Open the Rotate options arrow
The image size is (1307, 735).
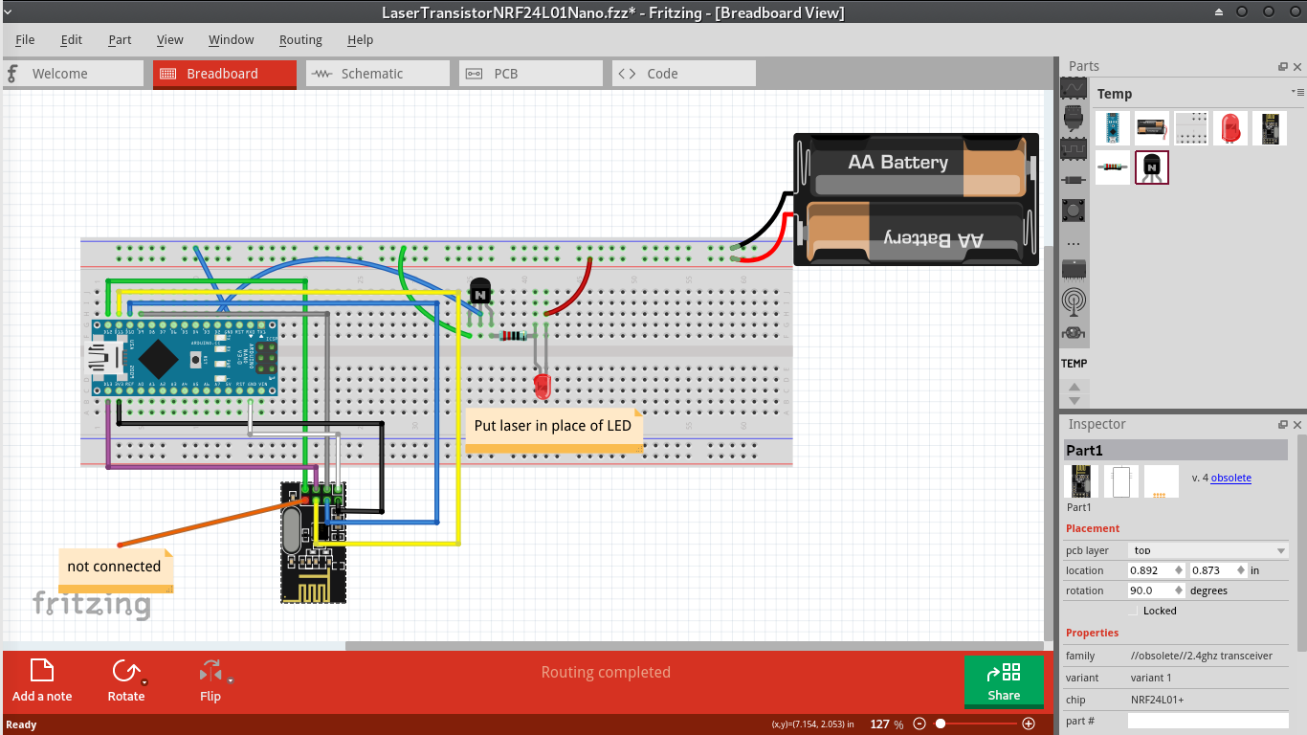coord(144,682)
